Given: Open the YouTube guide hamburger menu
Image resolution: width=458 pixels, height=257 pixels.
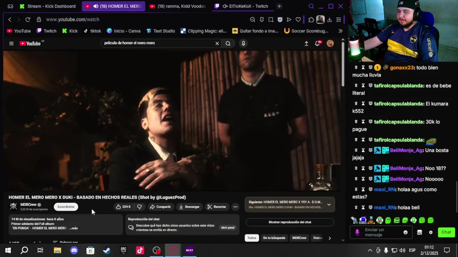Looking at the screenshot, I should tap(11, 44).
